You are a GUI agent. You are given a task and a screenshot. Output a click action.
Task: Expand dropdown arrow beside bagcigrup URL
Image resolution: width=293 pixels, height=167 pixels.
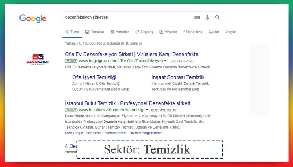(165, 61)
